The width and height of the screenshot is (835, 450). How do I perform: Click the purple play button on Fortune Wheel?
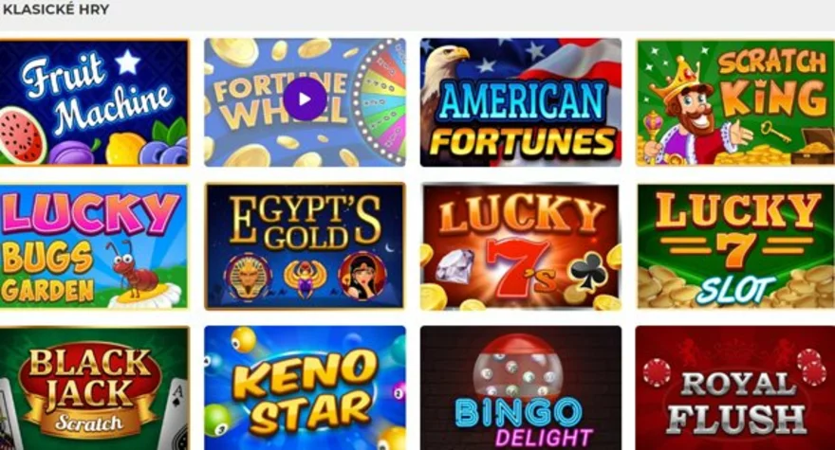tap(305, 99)
